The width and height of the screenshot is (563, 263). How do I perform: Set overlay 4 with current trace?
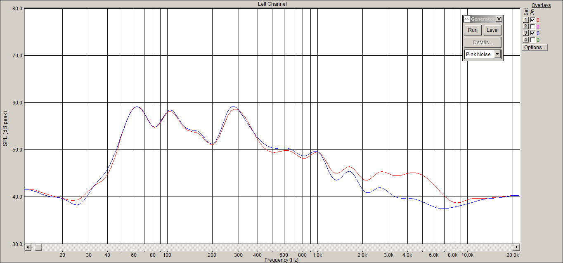[526, 40]
